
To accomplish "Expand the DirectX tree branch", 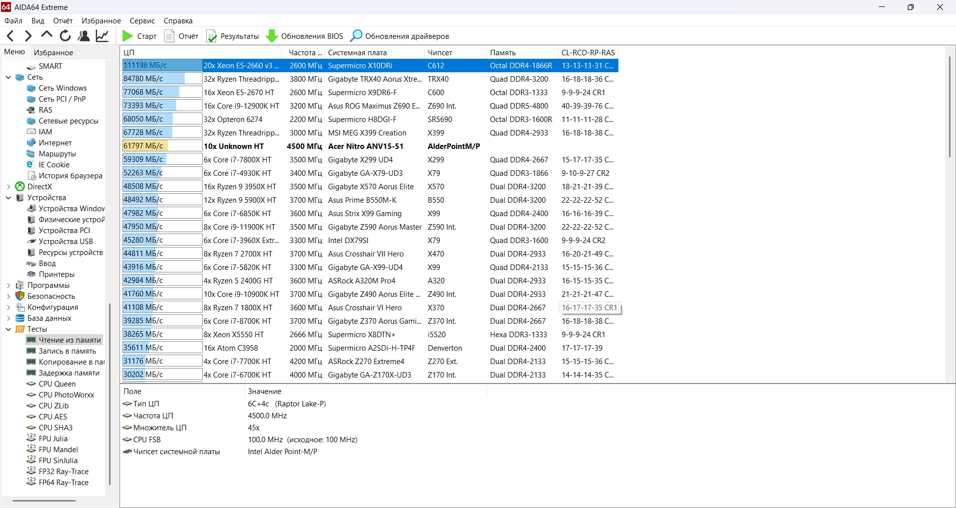I will pyautogui.click(x=8, y=187).
